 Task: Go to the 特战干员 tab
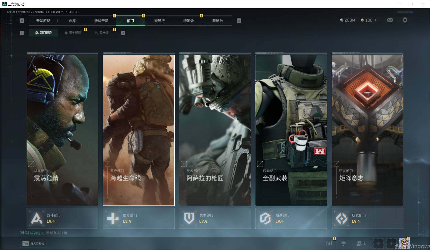101,21
